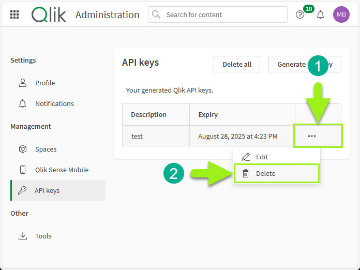Click the Qlik logo
This screenshot has height=270, width=360.
[x=49, y=14]
